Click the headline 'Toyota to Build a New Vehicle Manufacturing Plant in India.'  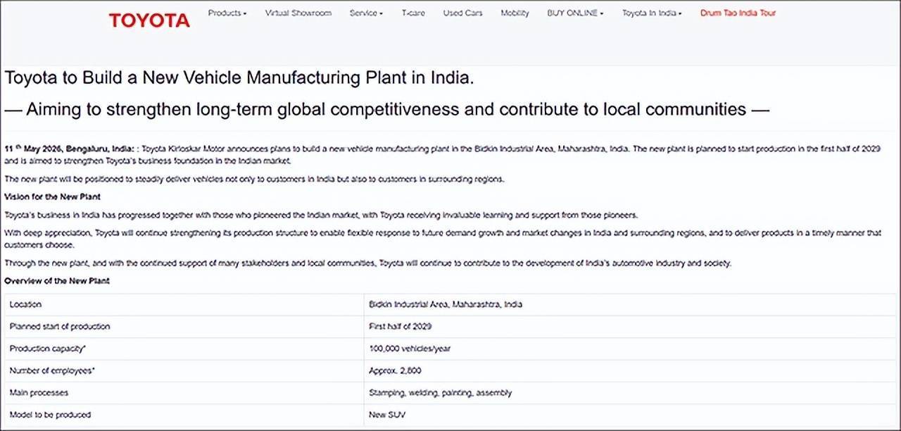(x=239, y=77)
